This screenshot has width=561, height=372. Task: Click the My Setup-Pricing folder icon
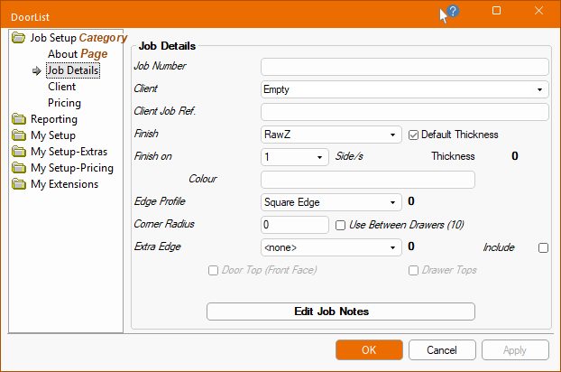pos(19,168)
